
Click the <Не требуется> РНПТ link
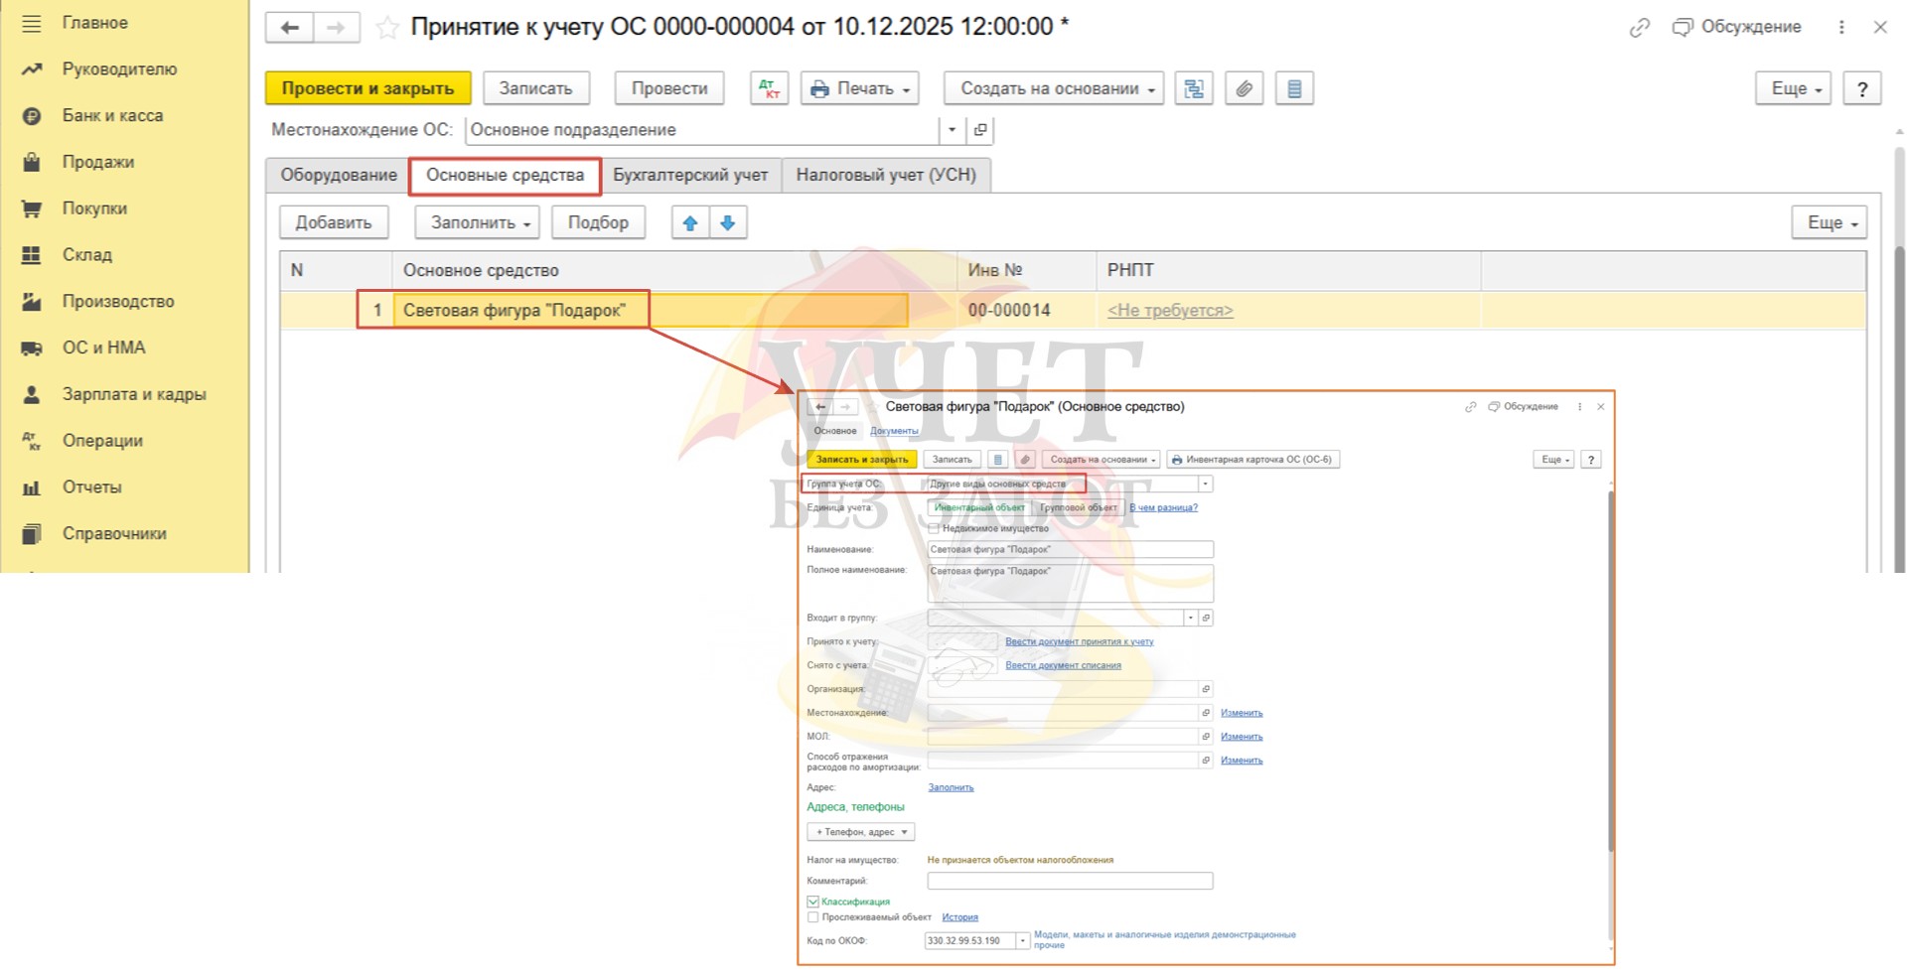[1169, 311]
